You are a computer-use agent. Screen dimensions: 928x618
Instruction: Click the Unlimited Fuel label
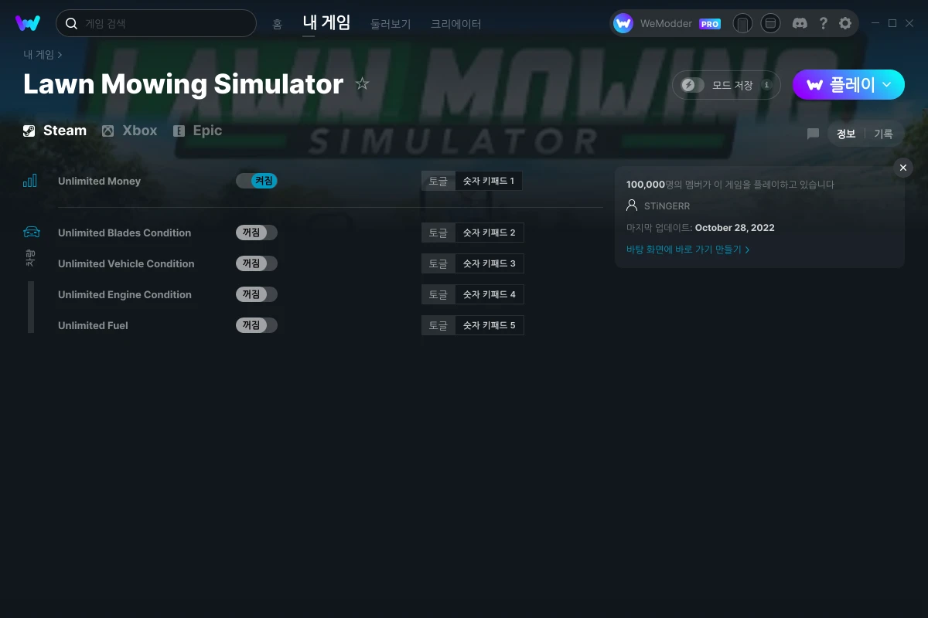tap(93, 325)
